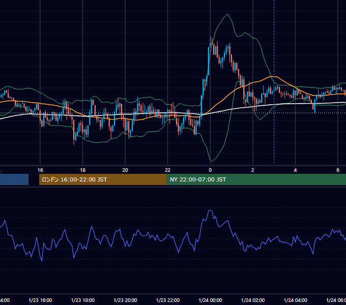Click the lower Bollinger band trough at midnight

(211, 161)
